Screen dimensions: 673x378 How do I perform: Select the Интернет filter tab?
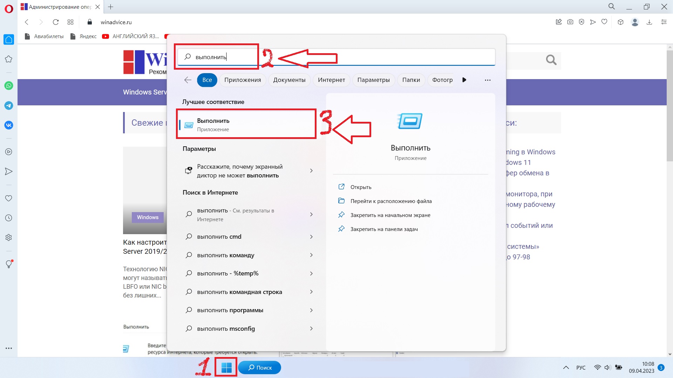[x=331, y=80]
